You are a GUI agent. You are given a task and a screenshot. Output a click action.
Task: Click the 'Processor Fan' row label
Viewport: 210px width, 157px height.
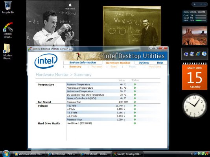[x=74, y=102]
